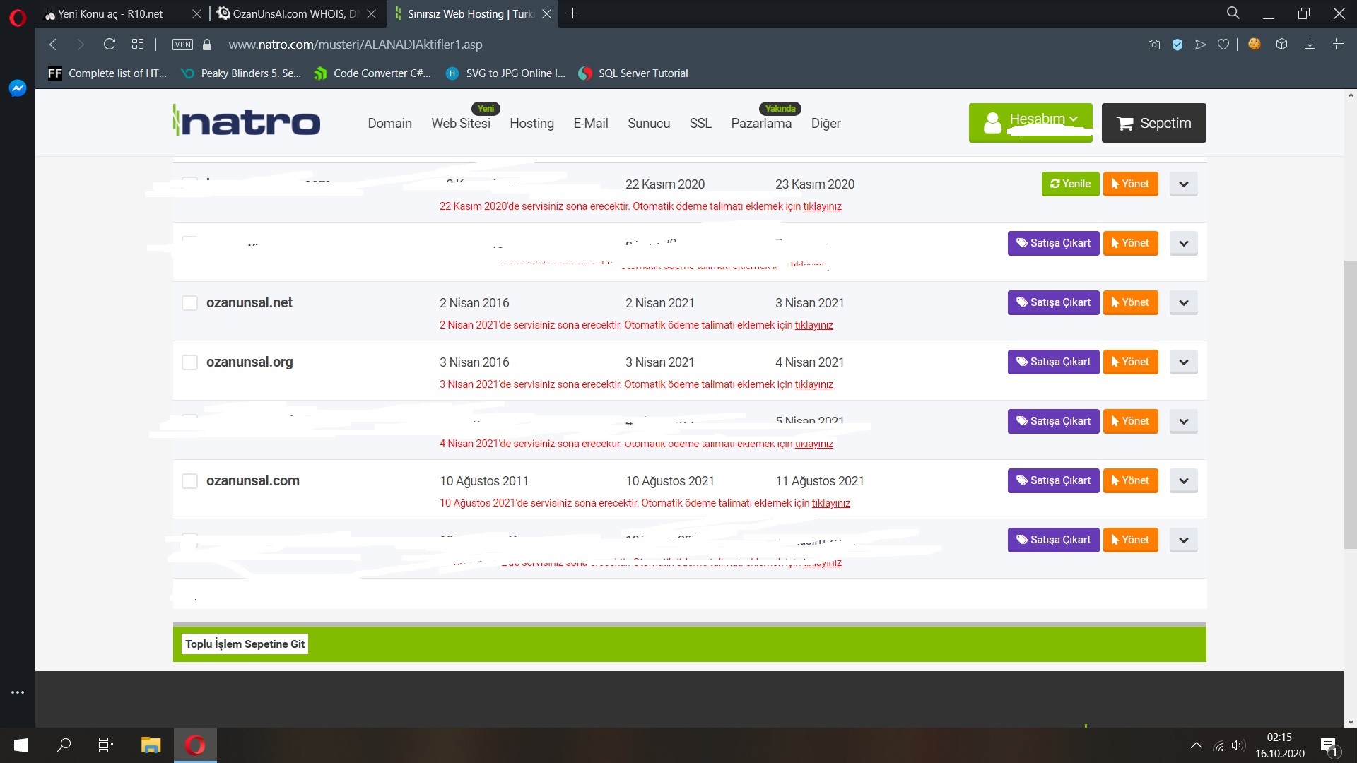The image size is (1357, 763).
Task: Expand the Hesabım account dropdown
Action: pos(1030,123)
